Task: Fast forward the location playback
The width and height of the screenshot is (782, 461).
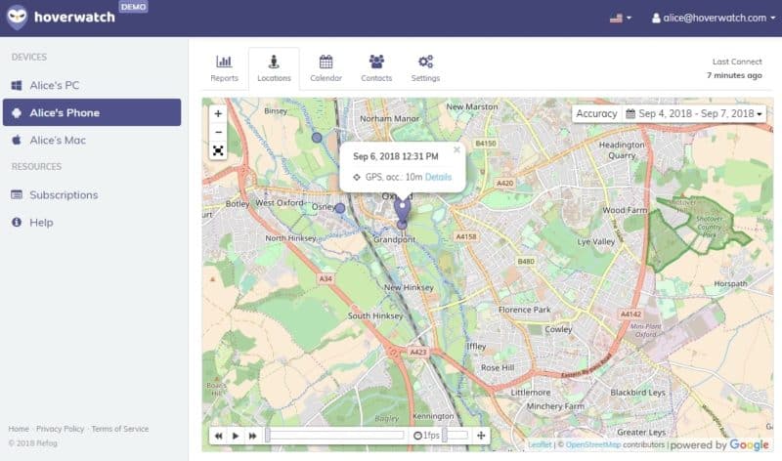Action: click(x=252, y=436)
